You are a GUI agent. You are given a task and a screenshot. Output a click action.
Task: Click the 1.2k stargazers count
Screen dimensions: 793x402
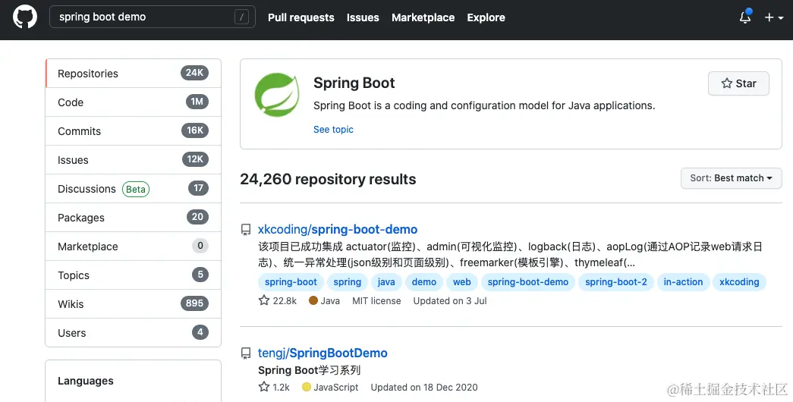click(282, 388)
